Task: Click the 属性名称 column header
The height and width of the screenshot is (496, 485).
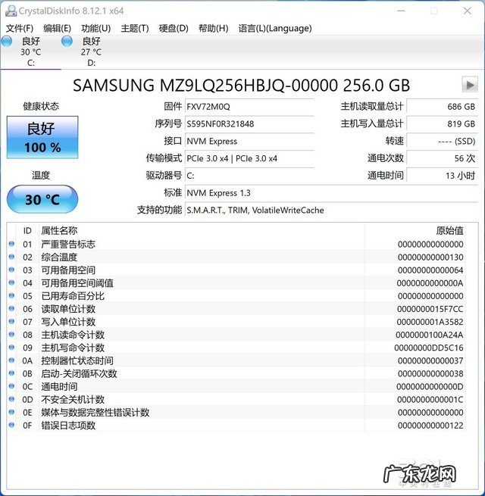Action: [x=59, y=231]
